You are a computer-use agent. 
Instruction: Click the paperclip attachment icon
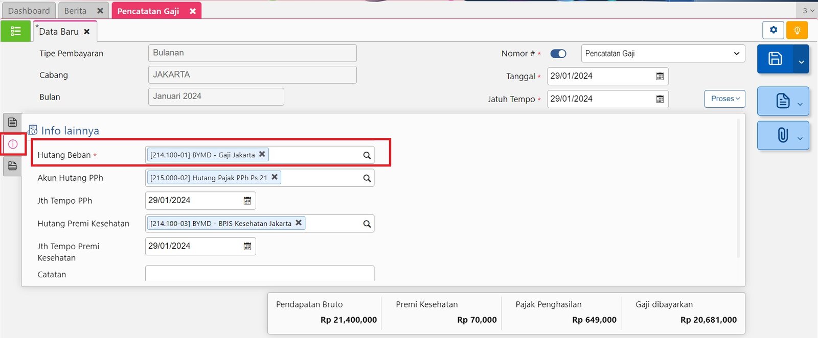click(x=782, y=135)
